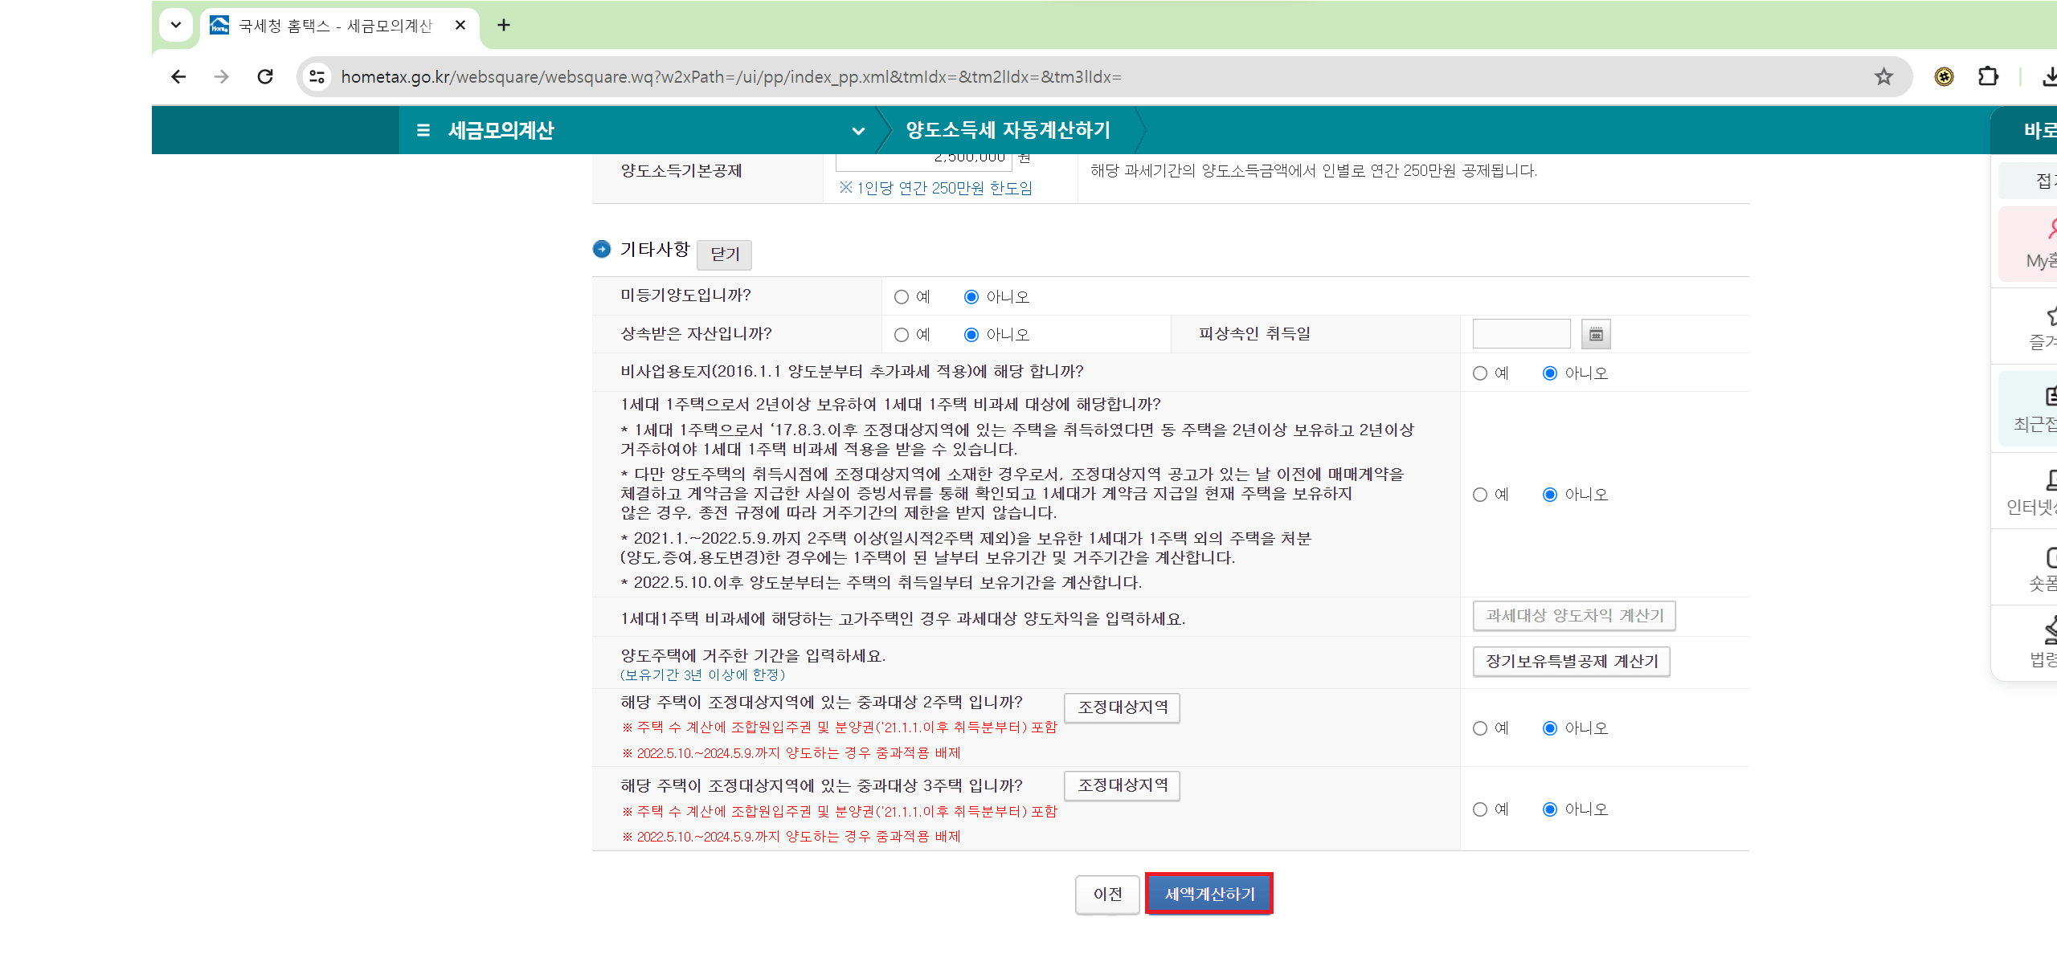The height and width of the screenshot is (962, 2057).
Task: Open the 장기보유특별공제 계산기 button
Action: (1571, 662)
